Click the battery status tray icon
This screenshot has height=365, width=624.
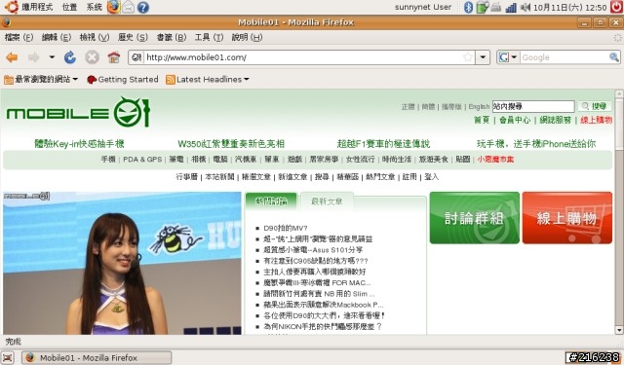482,7
